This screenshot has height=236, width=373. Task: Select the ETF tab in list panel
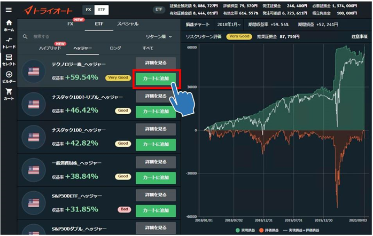tap(99, 24)
